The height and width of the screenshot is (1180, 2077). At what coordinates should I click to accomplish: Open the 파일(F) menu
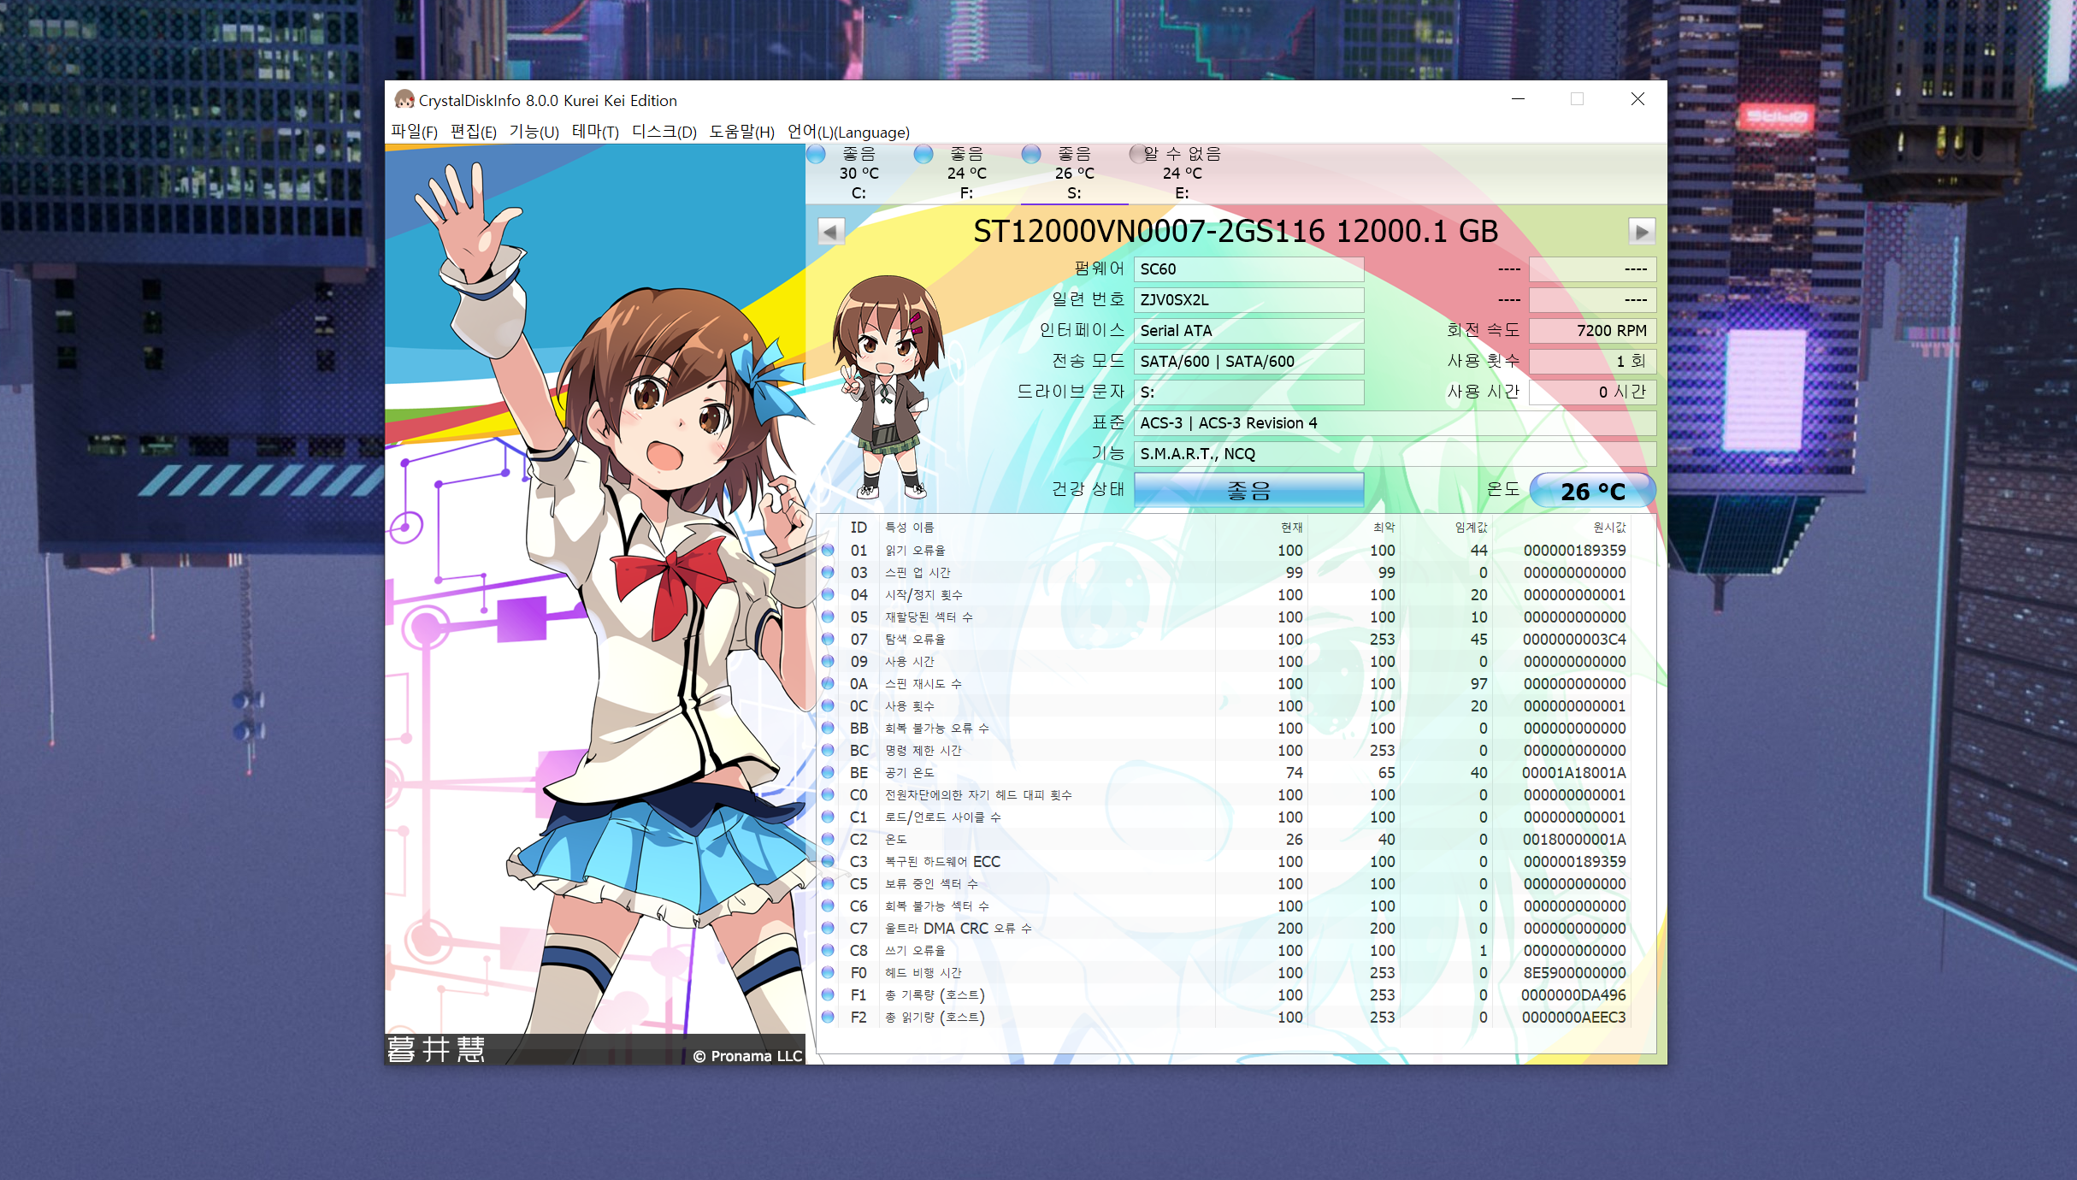[414, 133]
